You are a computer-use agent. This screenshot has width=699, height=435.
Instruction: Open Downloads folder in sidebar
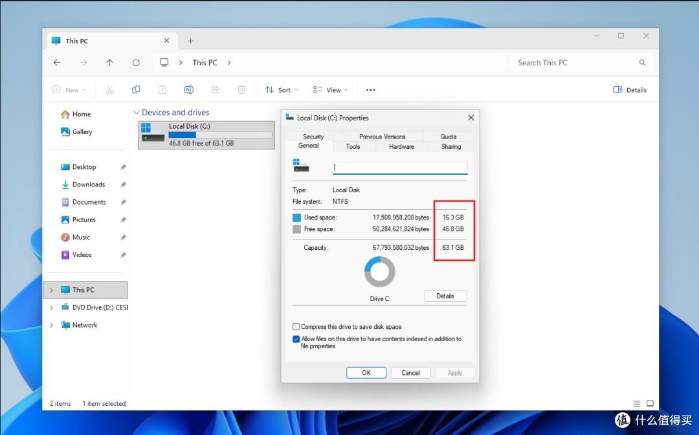pos(88,184)
